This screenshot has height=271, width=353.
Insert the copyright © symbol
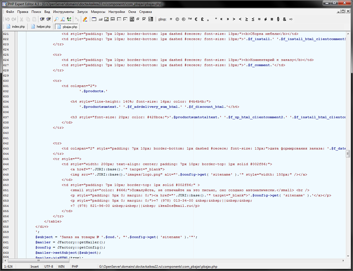coord(177,19)
